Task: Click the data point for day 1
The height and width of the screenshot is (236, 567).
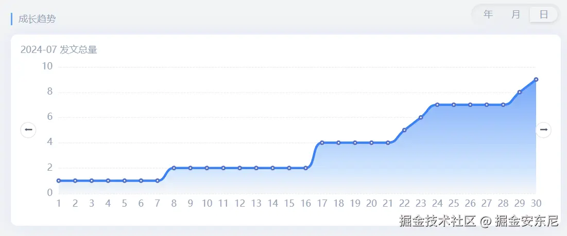Action: (59, 180)
